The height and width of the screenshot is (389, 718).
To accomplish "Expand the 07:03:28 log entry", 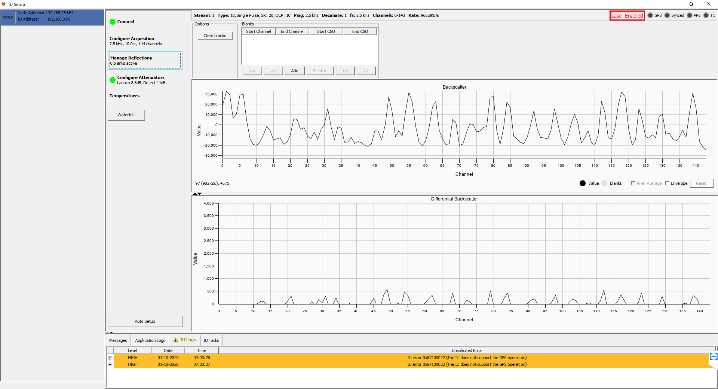I will pos(110,358).
